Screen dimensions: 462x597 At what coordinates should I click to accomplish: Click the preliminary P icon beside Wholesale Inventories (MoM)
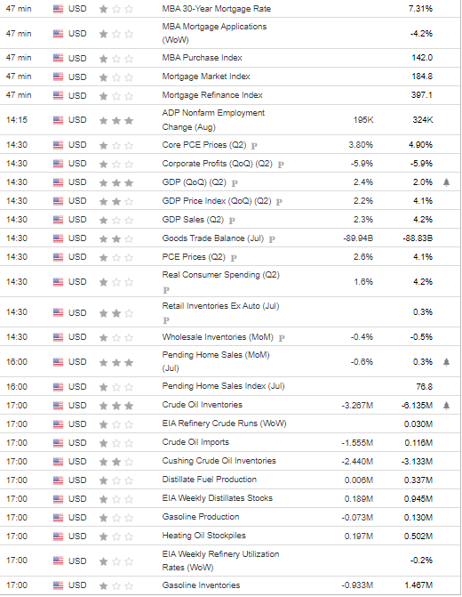tap(282, 338)
